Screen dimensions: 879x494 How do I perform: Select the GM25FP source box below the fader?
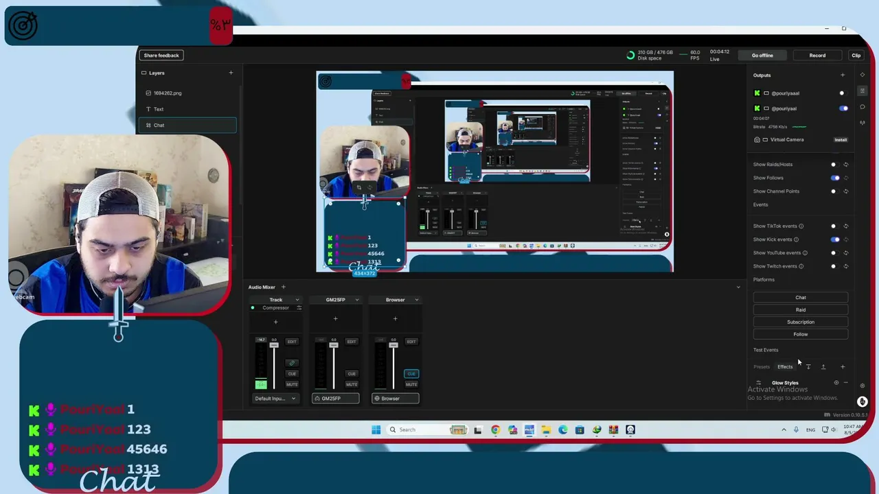tap(335, 399)
